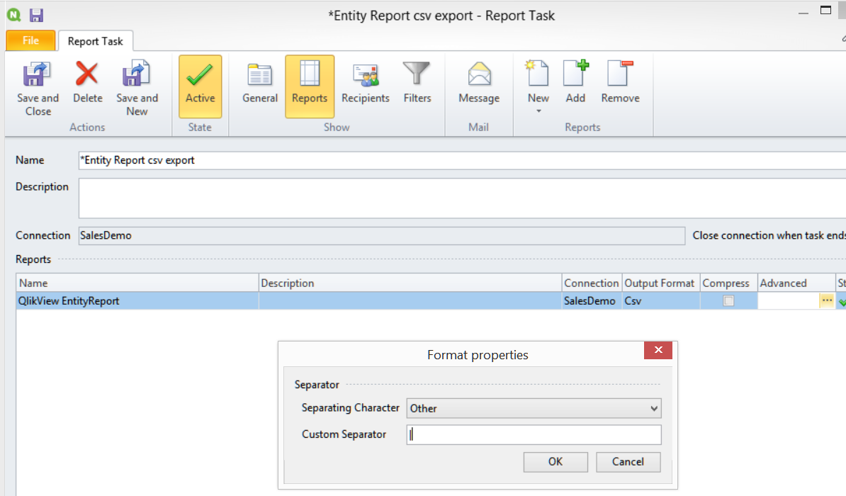Click the SalesDemo connection cell in grid

pyautogui.click(x=592, y=300)
